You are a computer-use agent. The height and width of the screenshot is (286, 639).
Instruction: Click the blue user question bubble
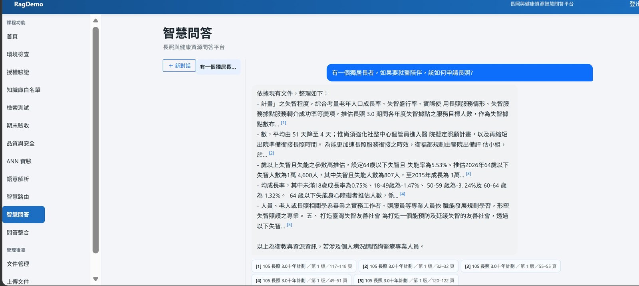[x=460, y=73]
